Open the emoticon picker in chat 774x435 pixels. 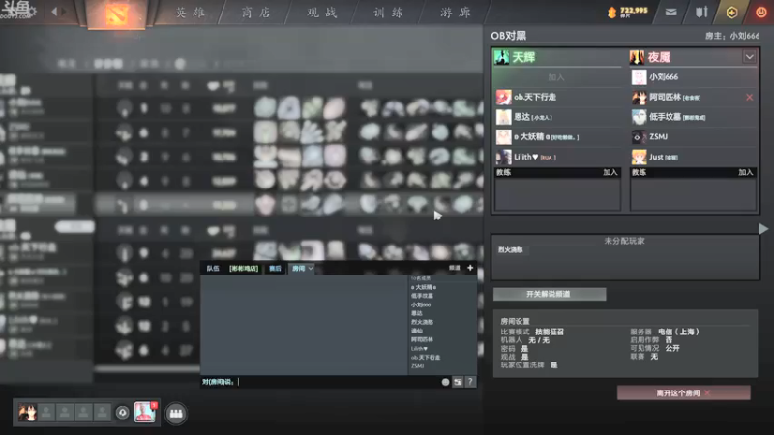445,382
